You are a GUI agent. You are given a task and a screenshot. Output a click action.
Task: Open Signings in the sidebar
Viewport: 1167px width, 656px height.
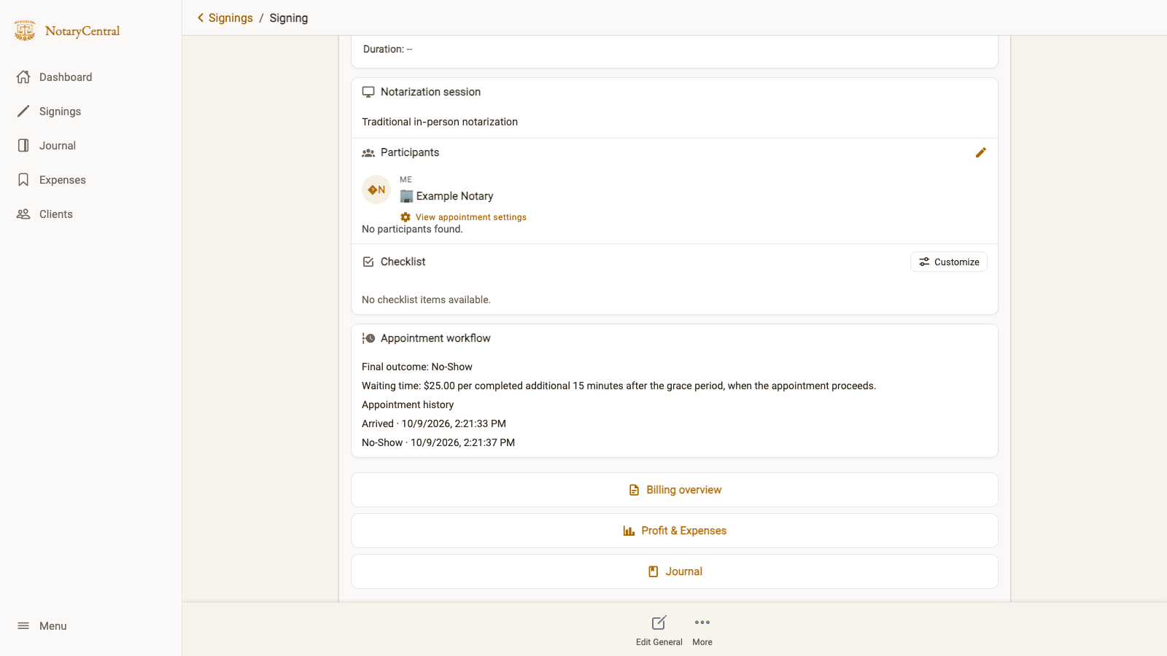coord(91,111)
